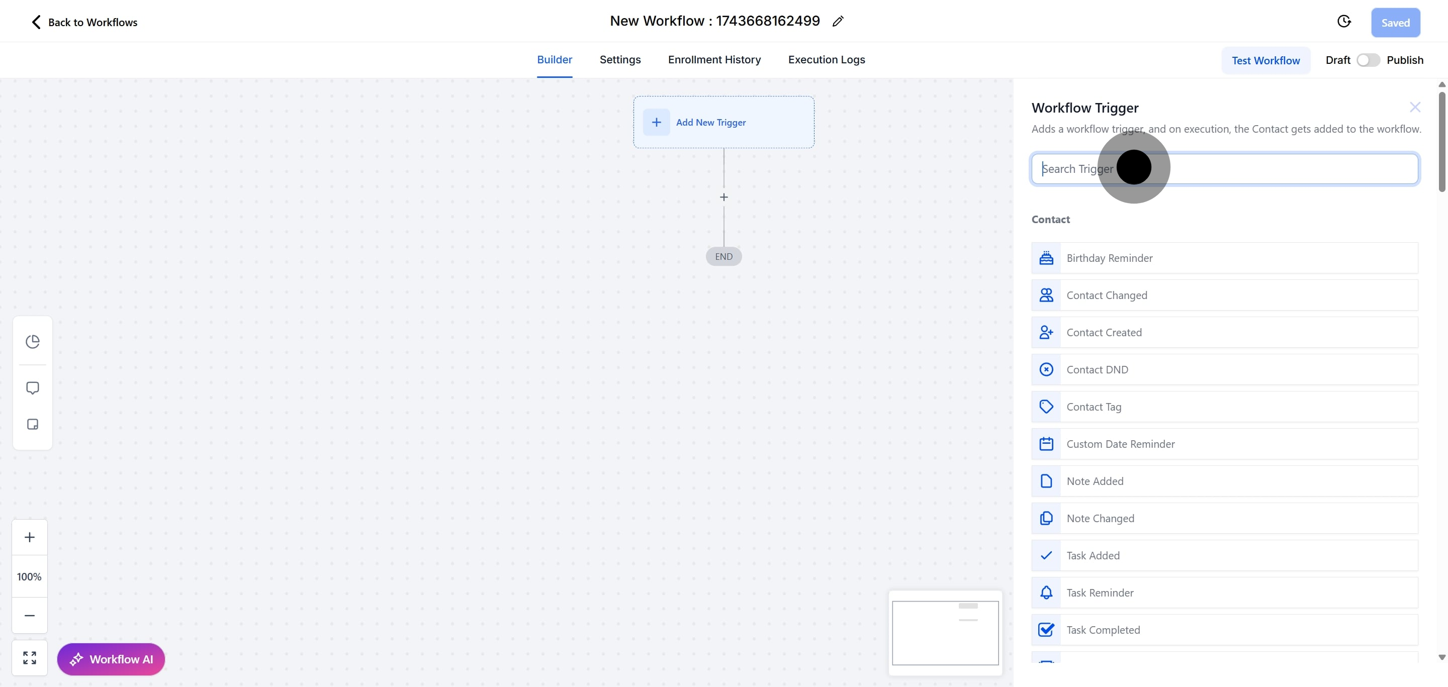The image size is (1448, 687).
Task: Add a sticky note icon
Action: tap(33, 424)
